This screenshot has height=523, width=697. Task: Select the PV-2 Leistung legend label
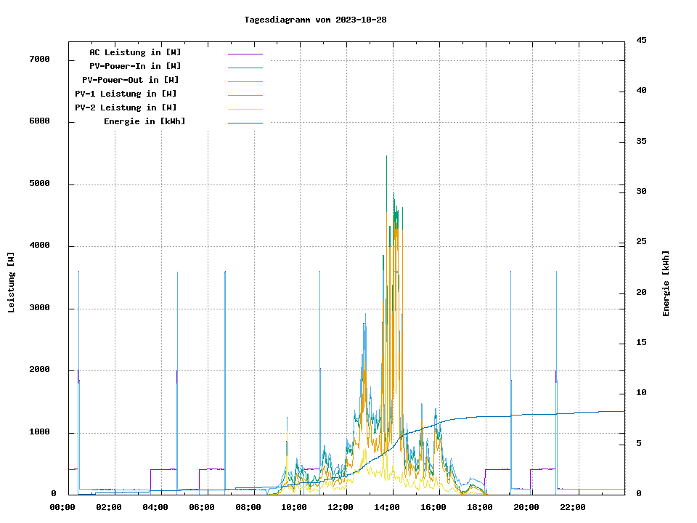coord(126,108)
